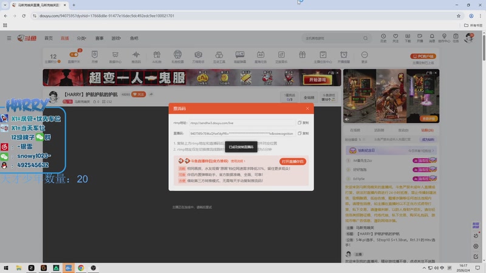Viewport: 486px width, 273px height.
Task: Click inside the 直播码 stream key field
Action: click(x=242, y=133)
